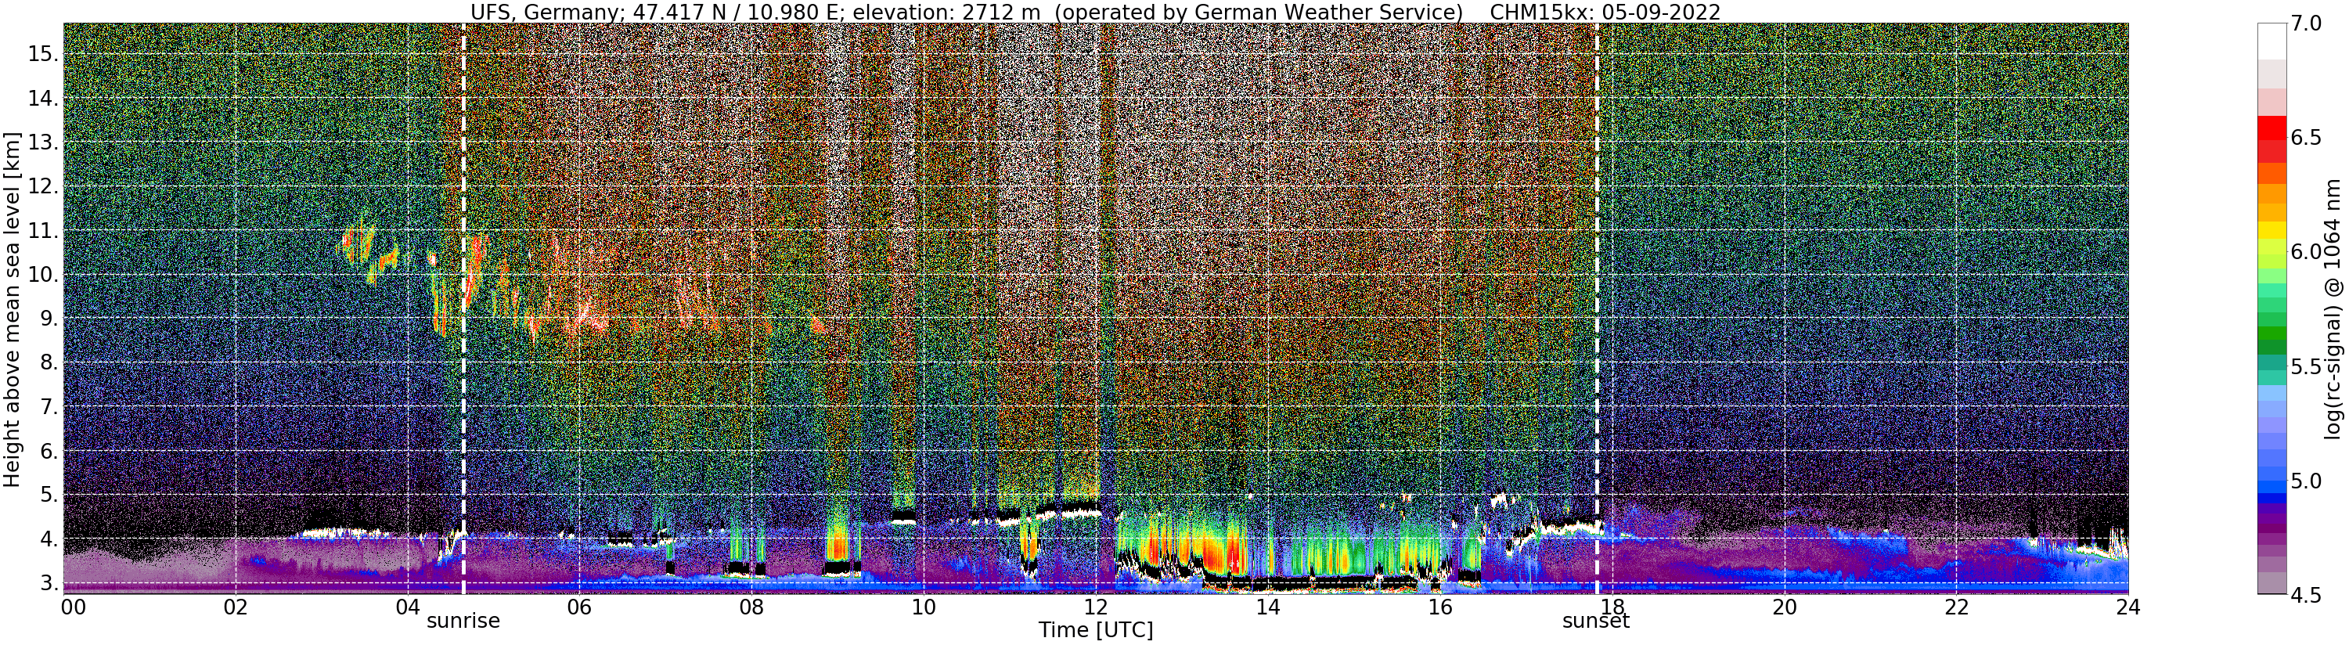
Task: Click the 5. height axis tick
Action: pyautogui.click(x=49, y=495)
